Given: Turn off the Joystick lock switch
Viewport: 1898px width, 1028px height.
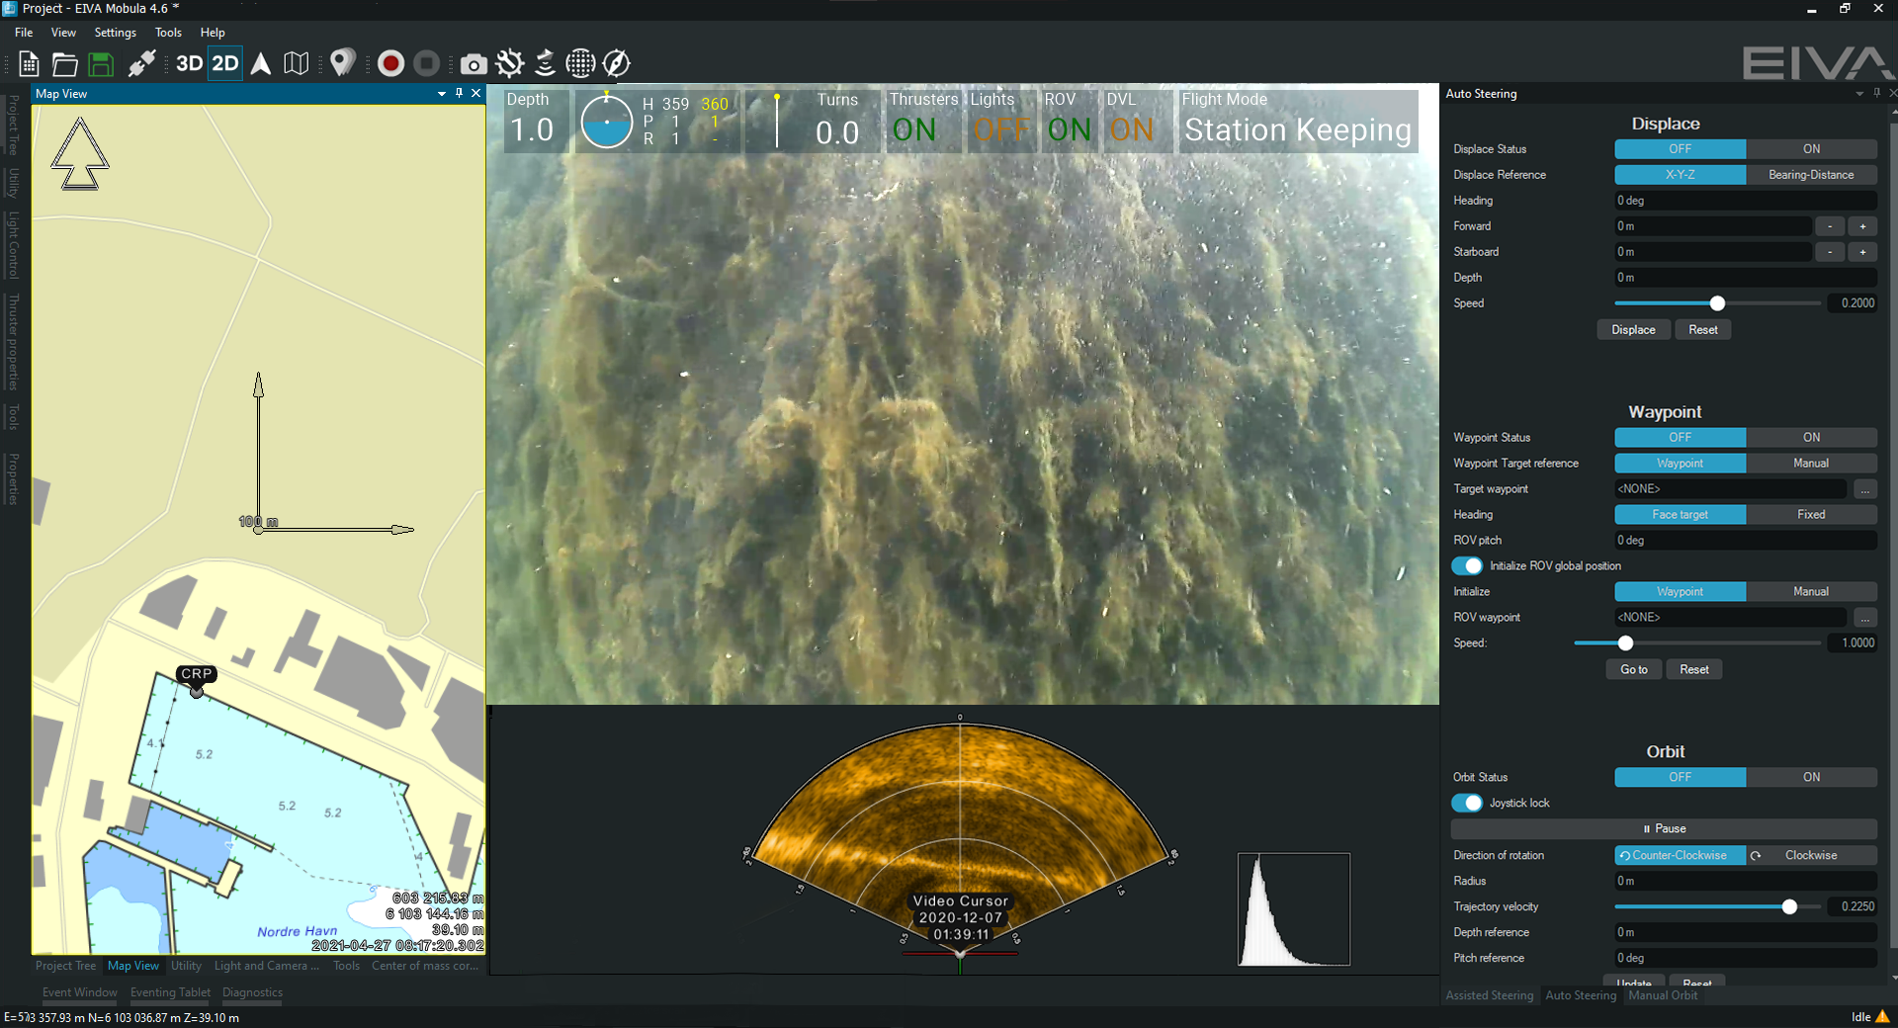Looking at the screenshot, I should (x=1467, y=803).
